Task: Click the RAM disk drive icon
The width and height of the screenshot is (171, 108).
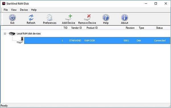Action: (x=20, y=40)
